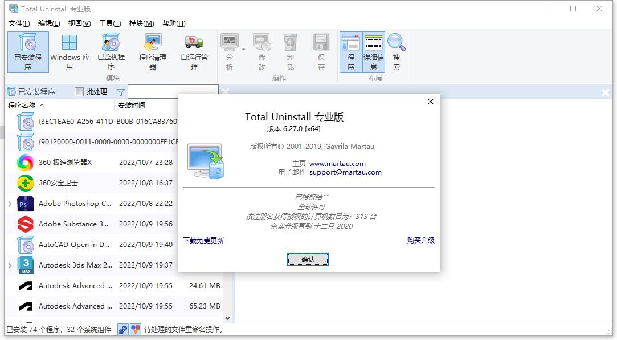
Task: Select the 65.23 MB size cell
Action: coord(205,306)
